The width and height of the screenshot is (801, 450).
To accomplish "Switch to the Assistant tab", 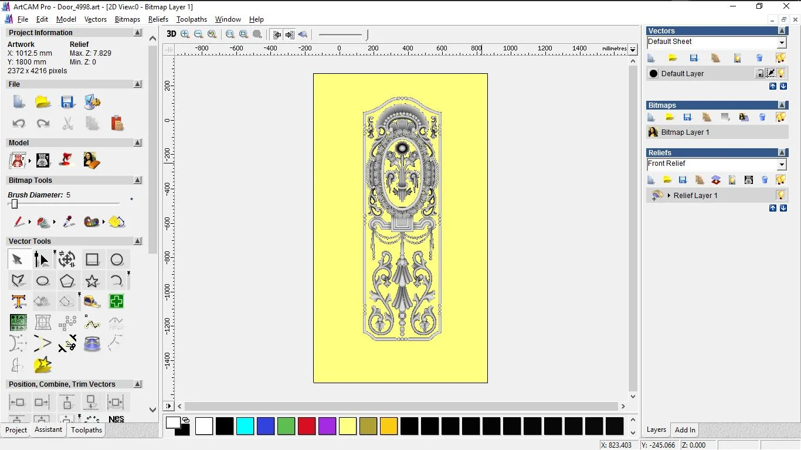I will [48, 429].
